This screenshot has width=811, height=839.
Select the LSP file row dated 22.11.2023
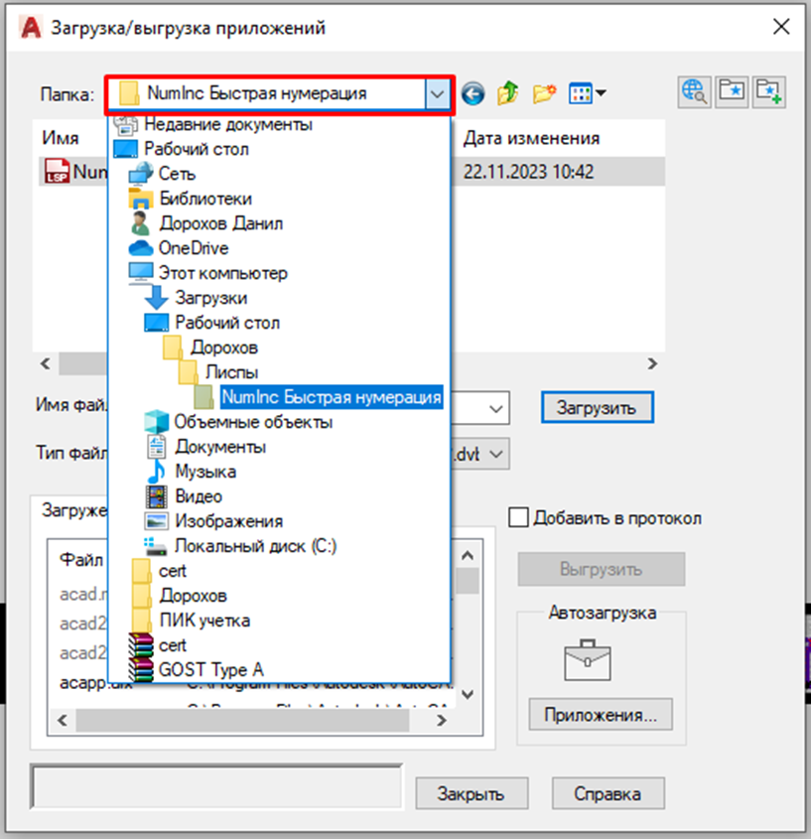click(x=352, y=172)
